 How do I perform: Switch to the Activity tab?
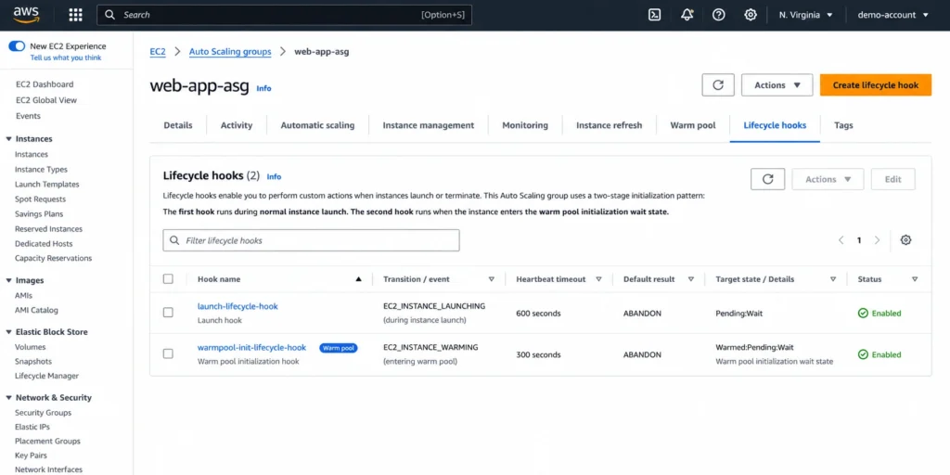click(237, 125)
